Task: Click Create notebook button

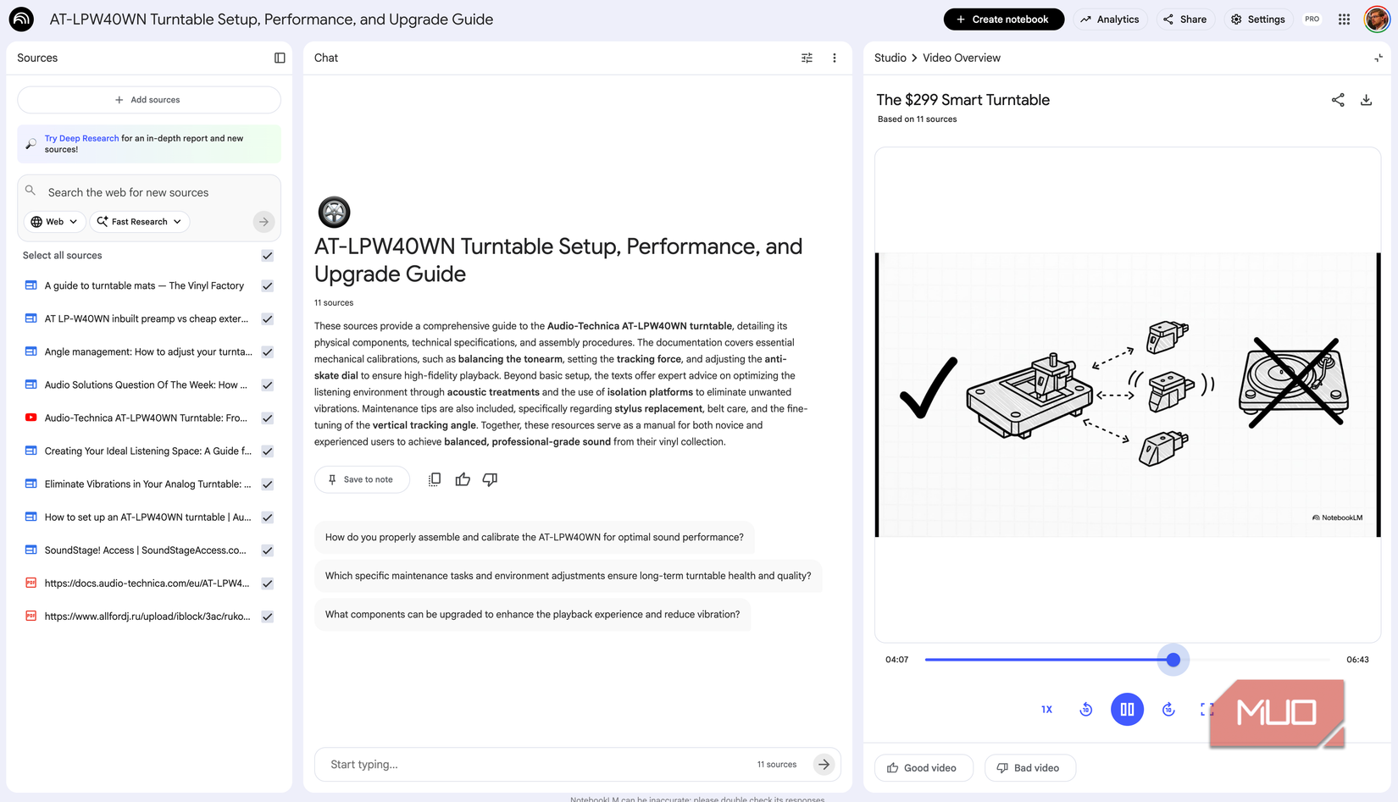Action: click(1003, 19)
